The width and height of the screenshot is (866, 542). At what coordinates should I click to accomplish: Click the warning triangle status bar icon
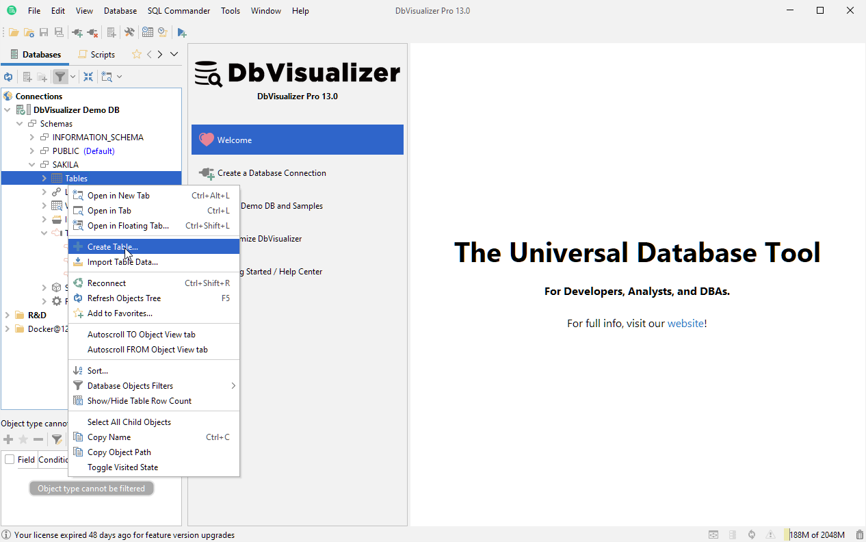[x=771, y=534]
